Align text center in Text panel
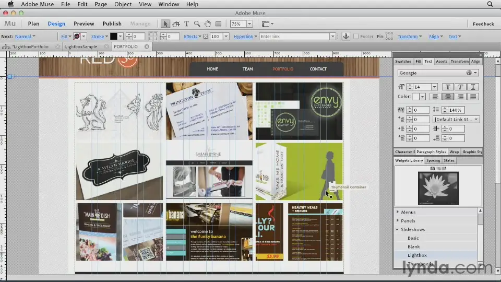The width and height of the screenshot is (501, 282). (x=448, y=96)
